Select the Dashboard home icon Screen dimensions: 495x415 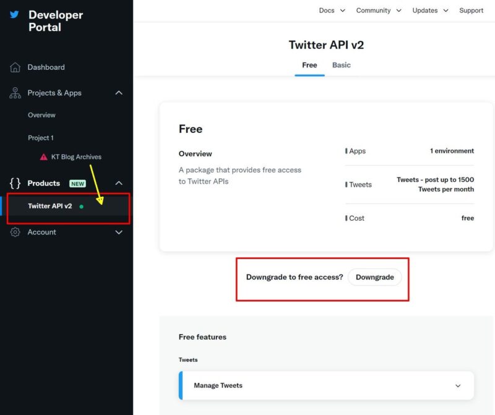pos(14,67)
